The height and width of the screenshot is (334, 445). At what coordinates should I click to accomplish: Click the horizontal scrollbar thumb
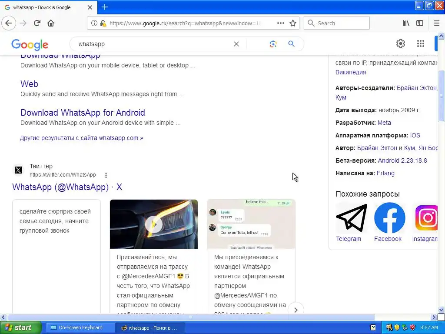[191, 317]
